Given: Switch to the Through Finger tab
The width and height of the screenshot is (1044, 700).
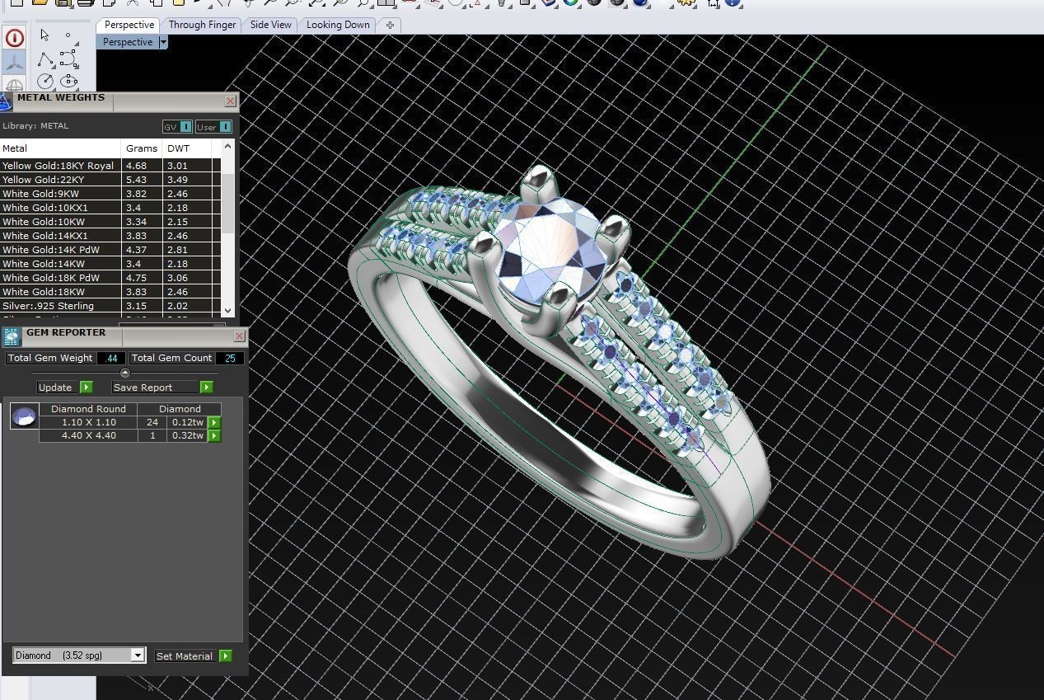Looking at the screenshot, I should 202,25.
